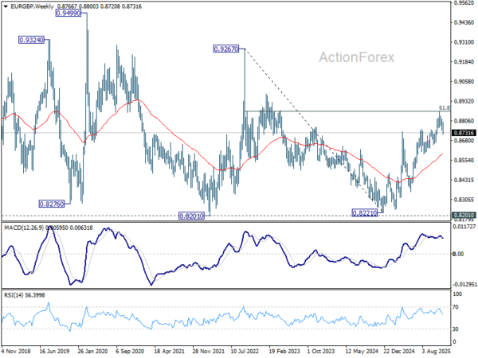Viewport: 478px width, 358px height.
Task: Select the 0.82010 low price label
Action: pos(191,216)
